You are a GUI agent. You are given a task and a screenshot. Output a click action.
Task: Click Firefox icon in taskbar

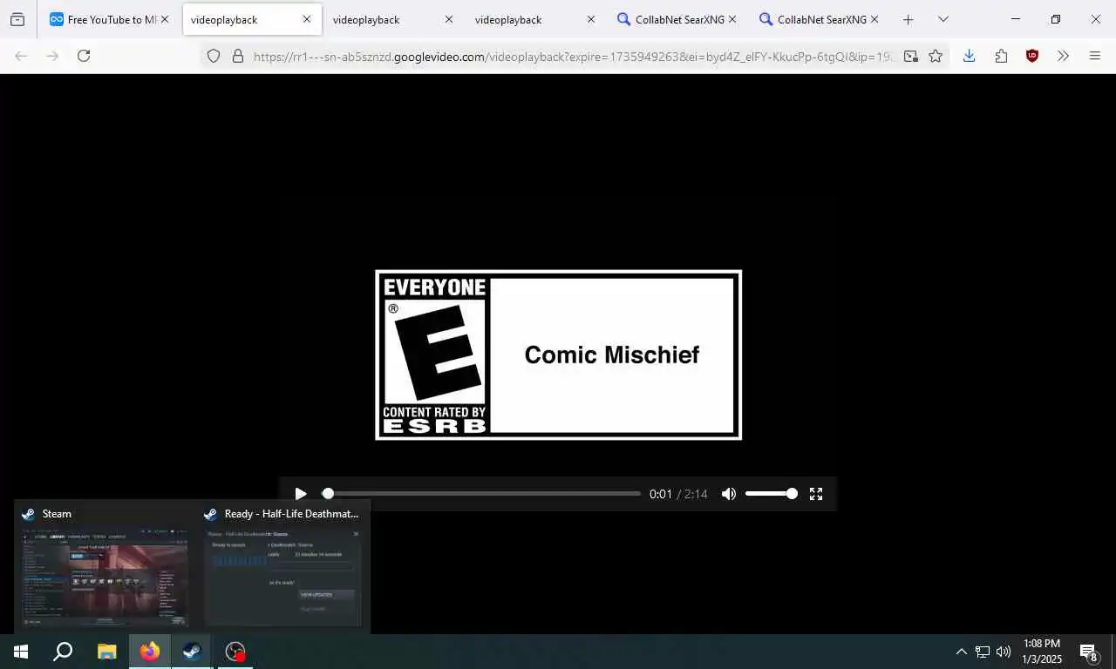pyautogui.click(x=150, y=652)
